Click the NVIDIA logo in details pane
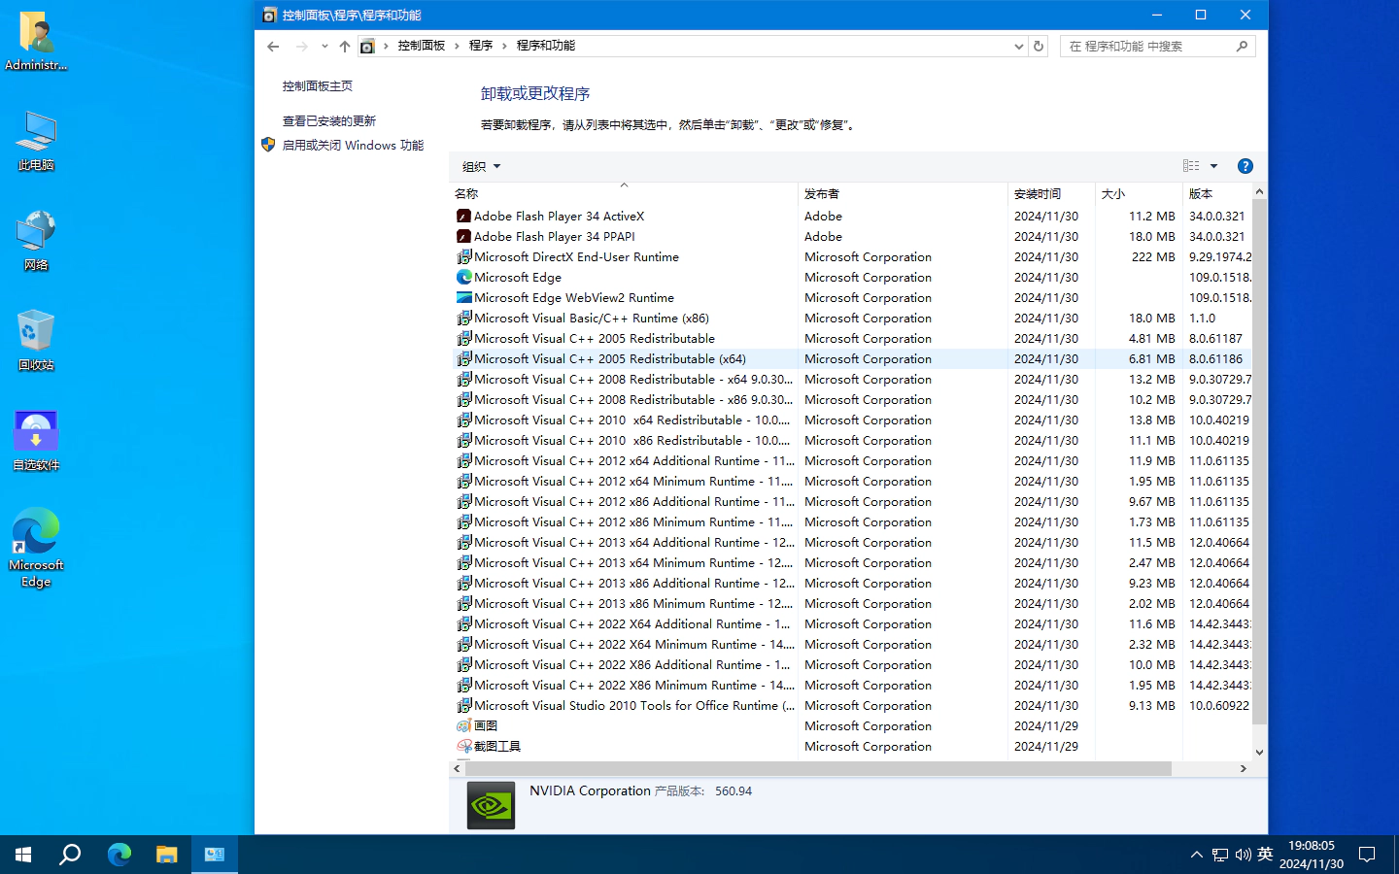Viewport: 1399px width, 874px height. [492, 806]
